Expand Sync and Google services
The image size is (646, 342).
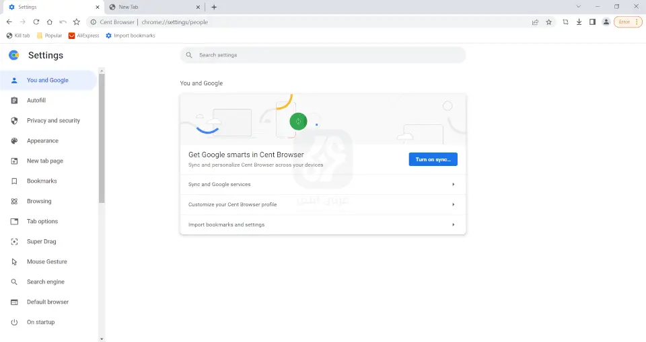point(322,184)
